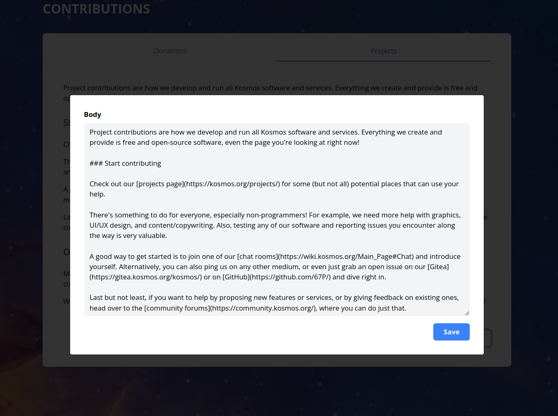Click the Body textarea resize handle

pyautogui.click(x=467, y=313)
